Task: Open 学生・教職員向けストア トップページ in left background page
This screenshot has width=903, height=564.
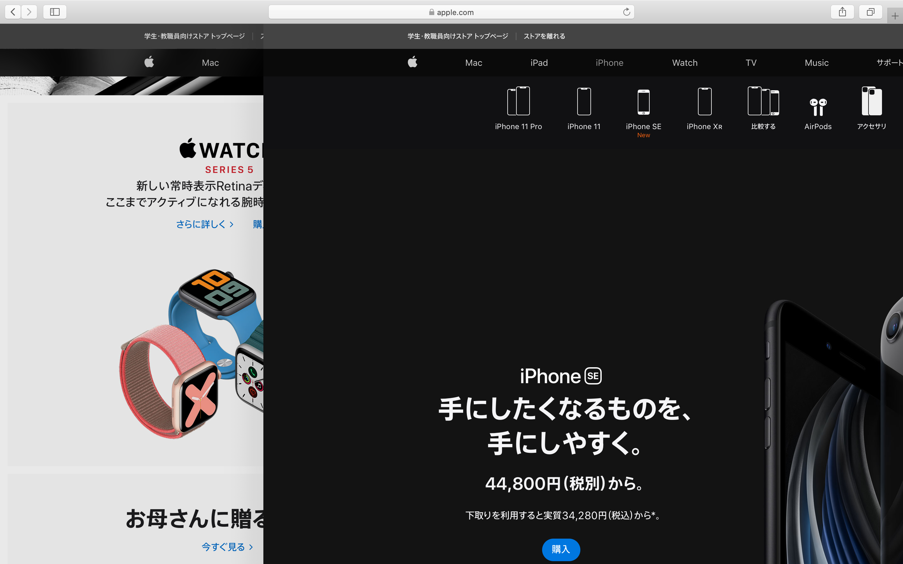Action: pyautogui.click(x=194, y=36)
